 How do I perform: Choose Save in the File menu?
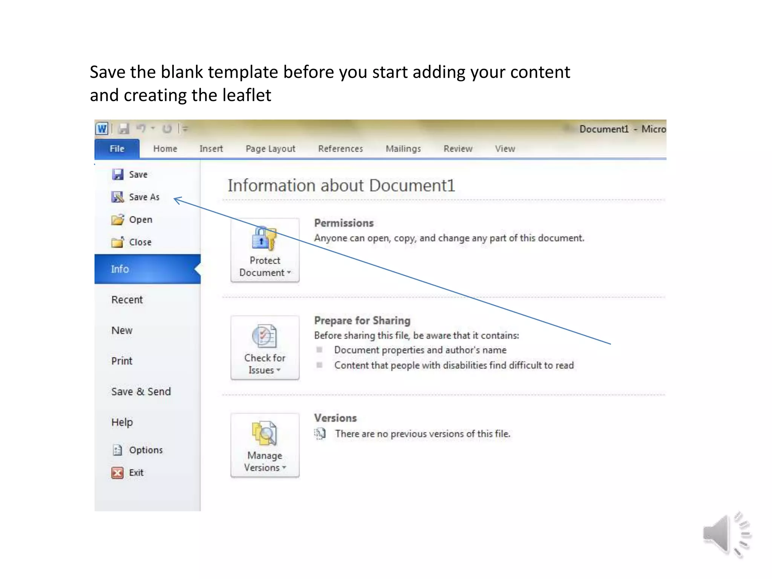[x=138, y=175]
